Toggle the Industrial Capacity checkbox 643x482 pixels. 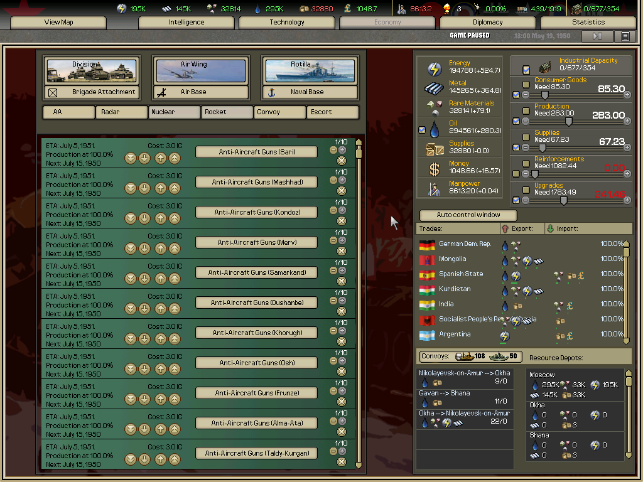tap(526, 70)
